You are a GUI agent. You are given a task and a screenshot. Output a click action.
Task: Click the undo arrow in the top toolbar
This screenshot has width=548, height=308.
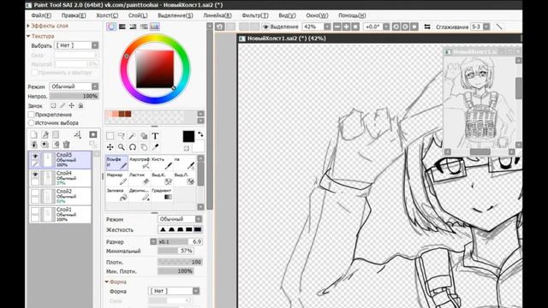click(220, 27)
